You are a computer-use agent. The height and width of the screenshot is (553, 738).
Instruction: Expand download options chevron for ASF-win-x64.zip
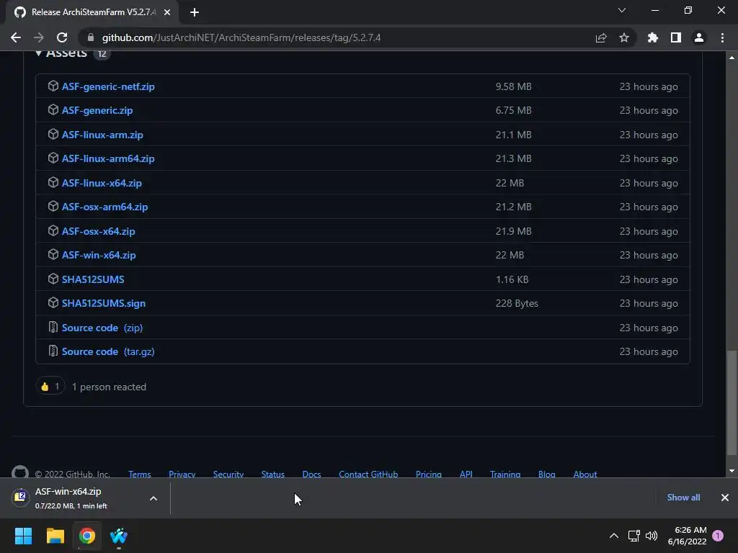coord(154,498)
